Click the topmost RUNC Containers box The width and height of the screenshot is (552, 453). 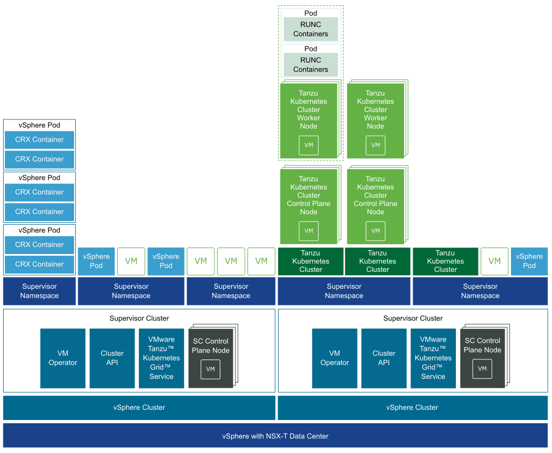311,29
